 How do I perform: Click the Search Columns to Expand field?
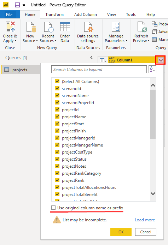pyautogui.click(x=99, y=69)
